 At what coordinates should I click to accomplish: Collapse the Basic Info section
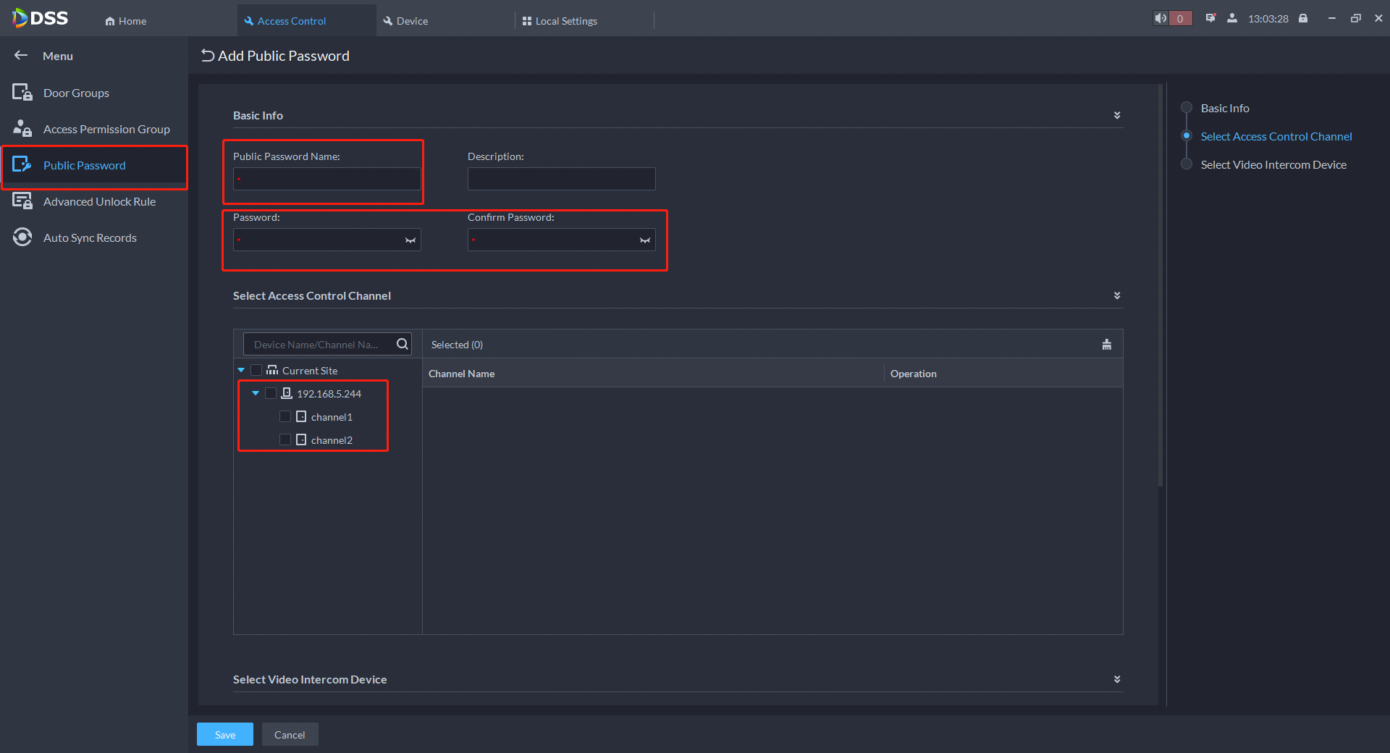point(1117,116)
